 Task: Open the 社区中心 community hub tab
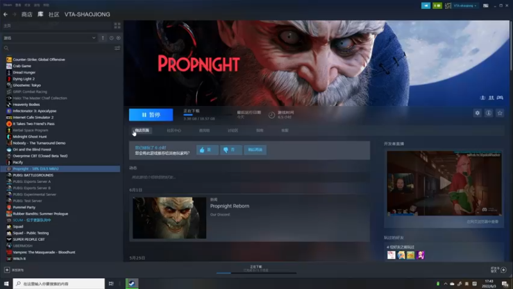(x=174, y=130)
